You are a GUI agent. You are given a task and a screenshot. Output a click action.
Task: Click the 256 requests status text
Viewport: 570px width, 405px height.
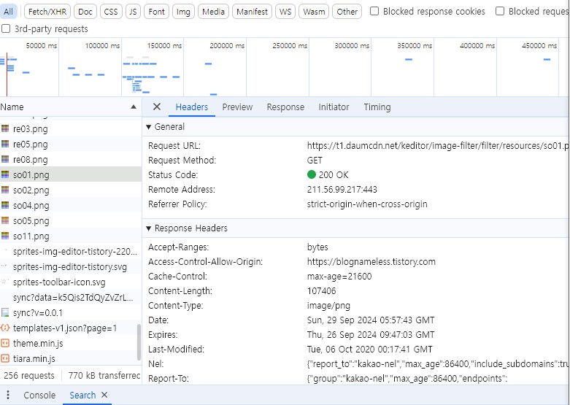tap(29, 375)
